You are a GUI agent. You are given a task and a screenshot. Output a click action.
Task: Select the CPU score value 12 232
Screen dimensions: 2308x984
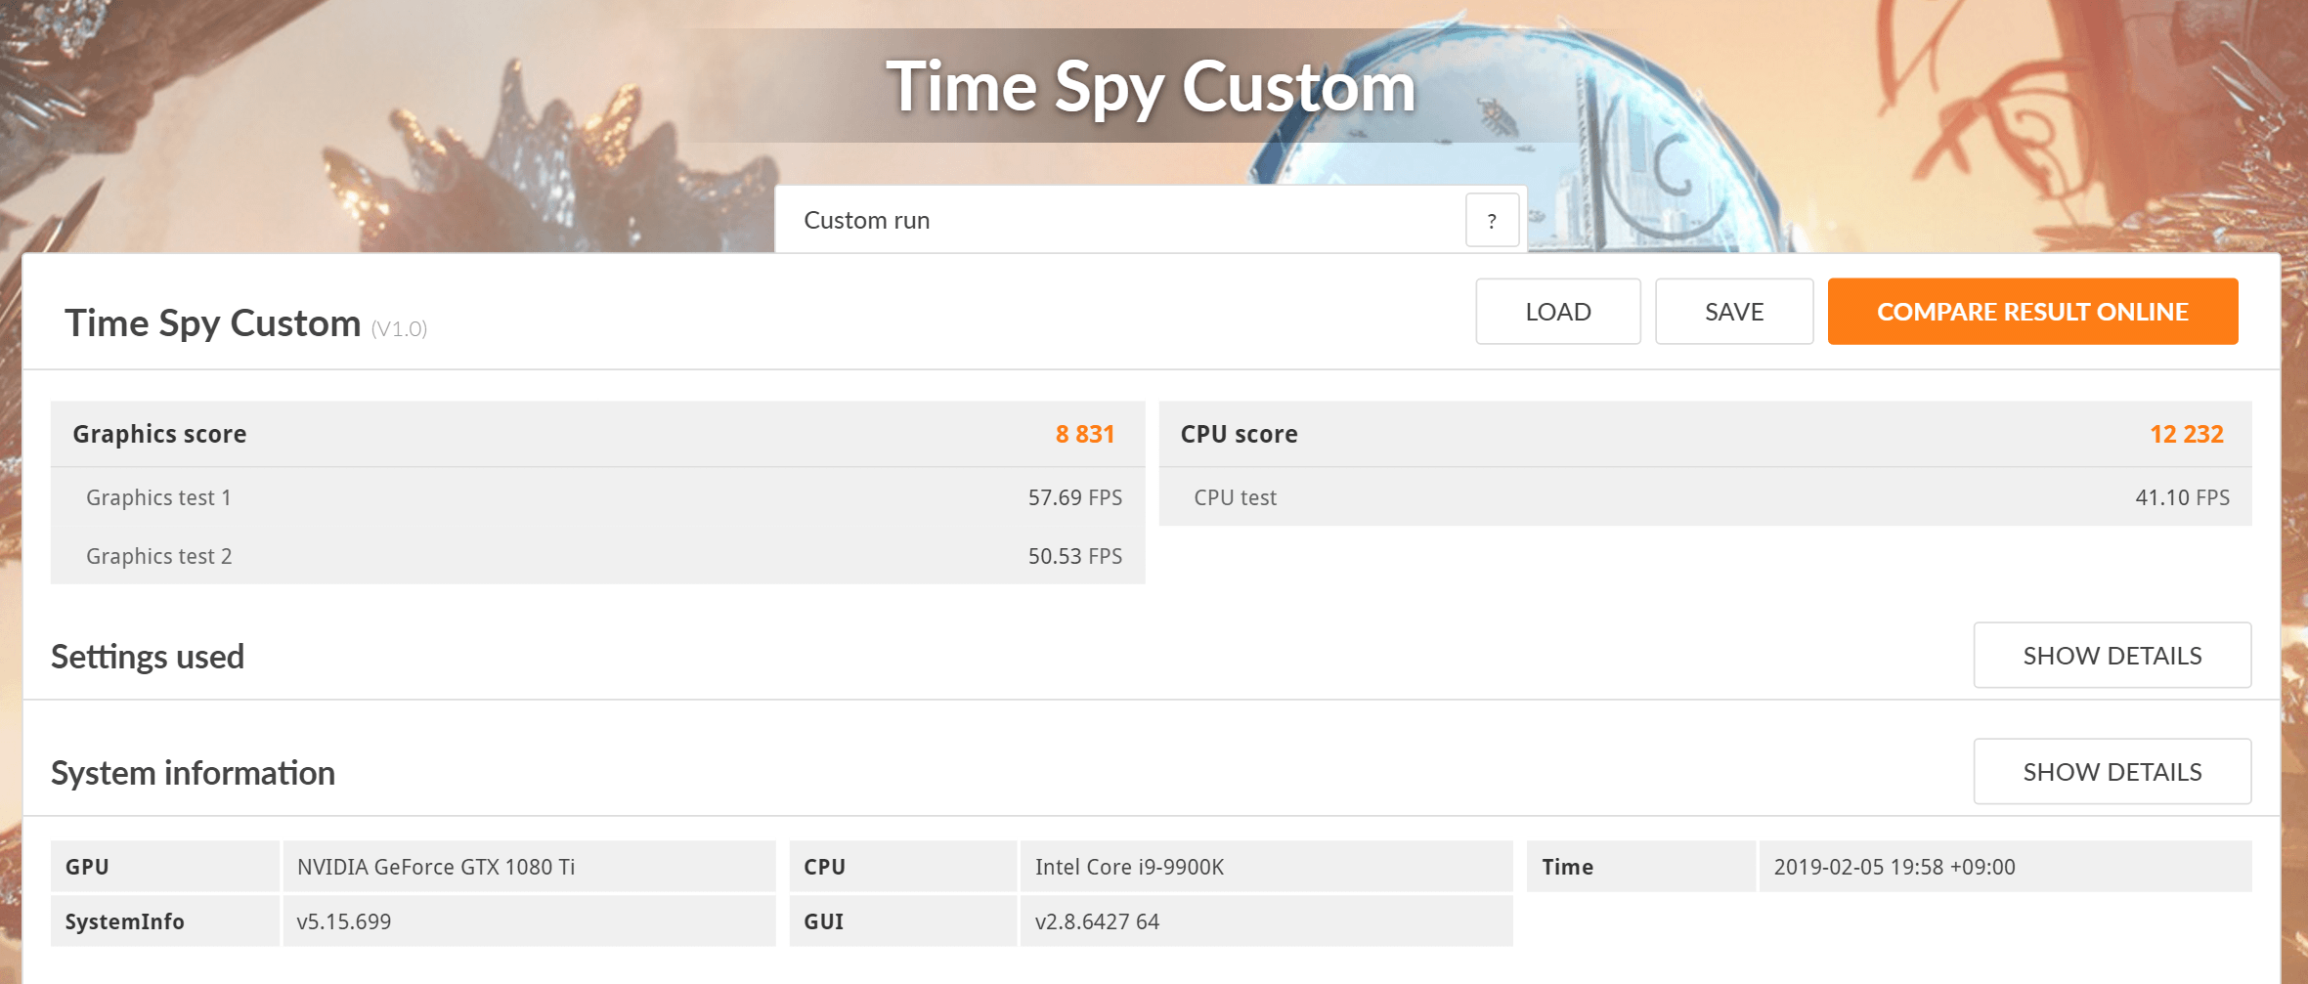pos(2186,434)
